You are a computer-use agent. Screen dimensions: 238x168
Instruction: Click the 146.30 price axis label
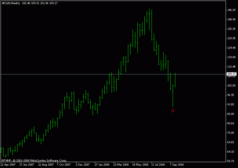pos(232,10)
